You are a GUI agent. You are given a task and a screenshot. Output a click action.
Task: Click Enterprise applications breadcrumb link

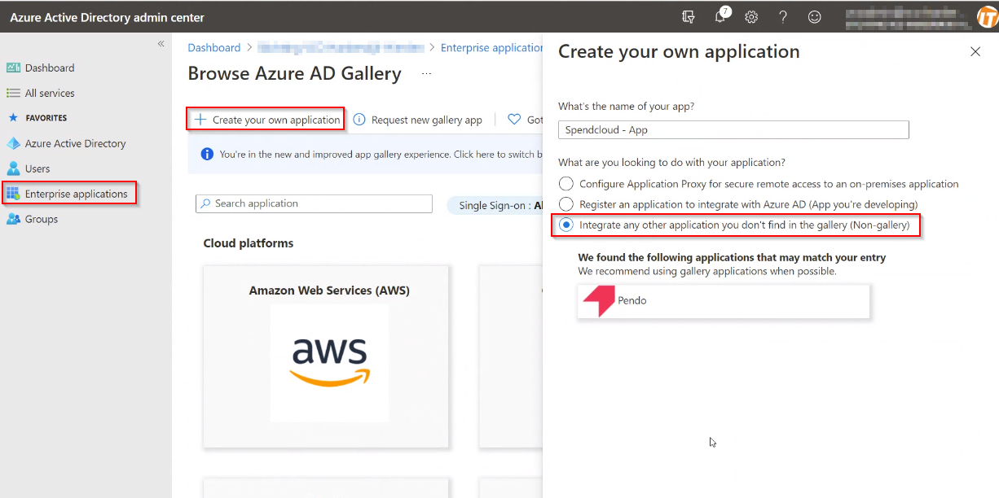[x=491, y=48]
